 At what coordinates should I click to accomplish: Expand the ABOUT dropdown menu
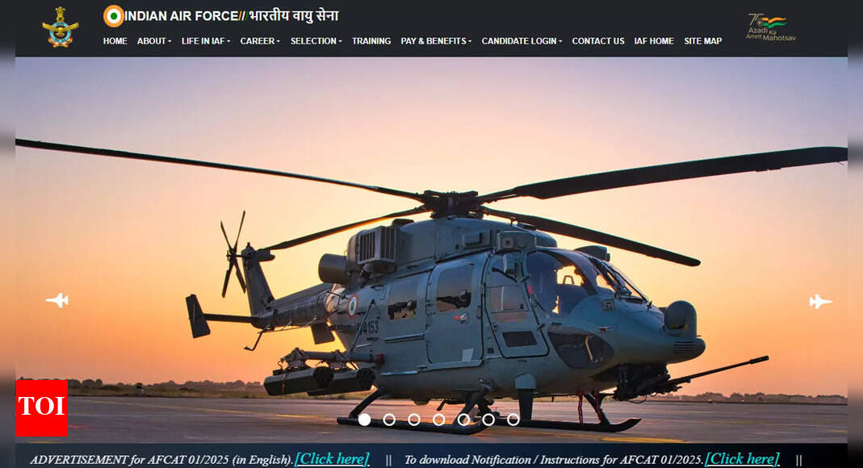[x=153, y=41]
